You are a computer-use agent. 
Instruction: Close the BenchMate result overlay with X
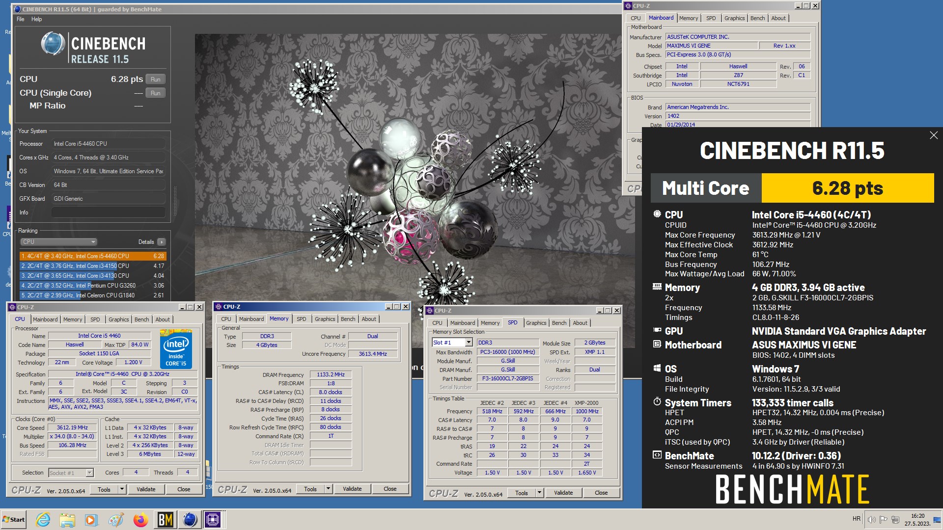point(933,135)
